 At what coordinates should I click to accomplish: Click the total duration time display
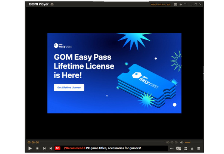coord(172,142)
